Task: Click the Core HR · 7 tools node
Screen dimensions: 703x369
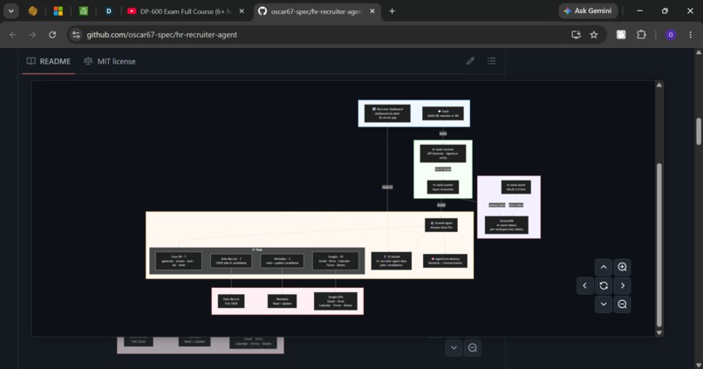Action: point(179,261)
